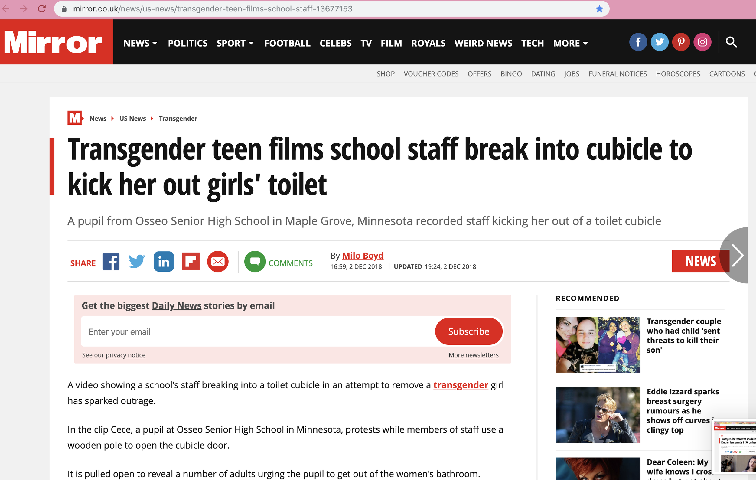
Task: Open More newsletters link
Action: click(x=473, y=355)
